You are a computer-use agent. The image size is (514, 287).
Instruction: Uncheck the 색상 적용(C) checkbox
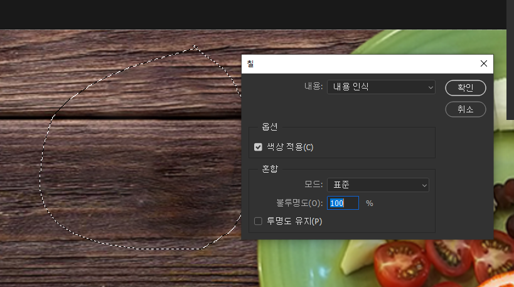[258, 147]
